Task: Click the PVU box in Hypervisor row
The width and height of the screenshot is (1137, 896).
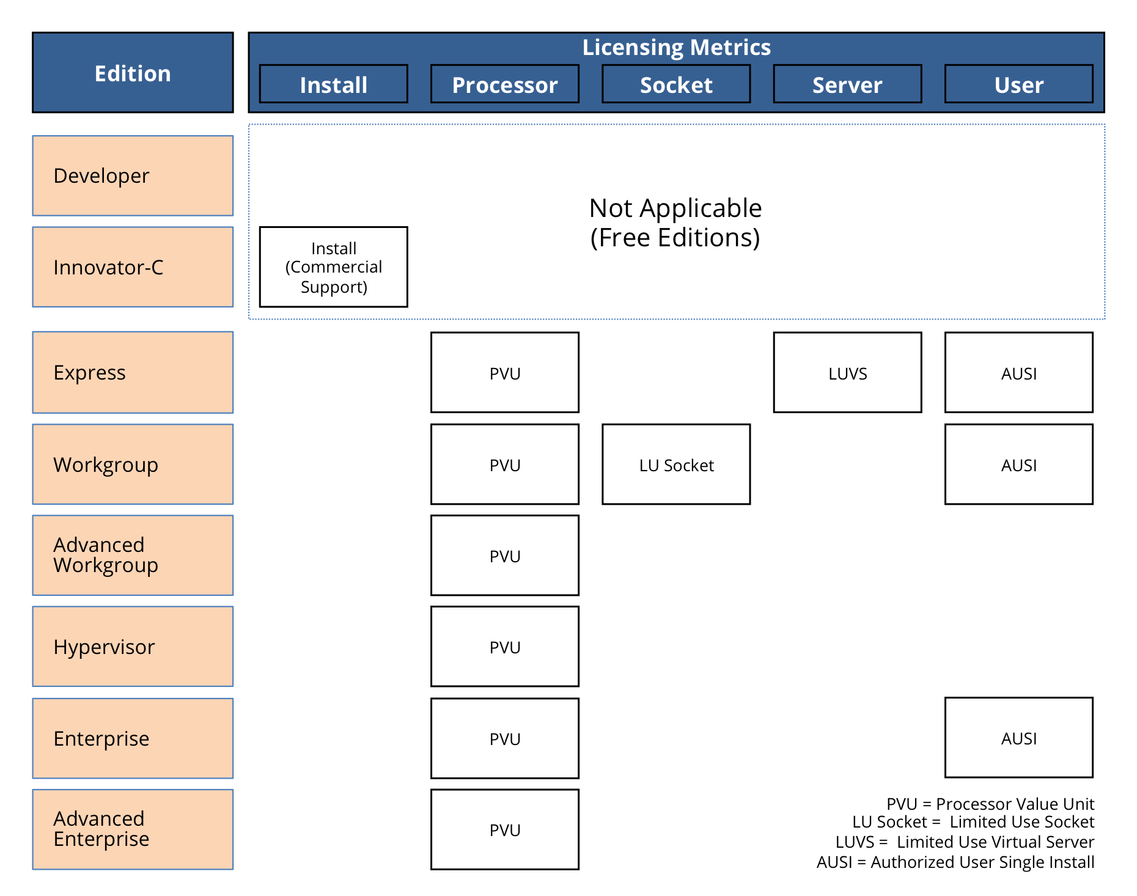Action: (x=504, y=647)
